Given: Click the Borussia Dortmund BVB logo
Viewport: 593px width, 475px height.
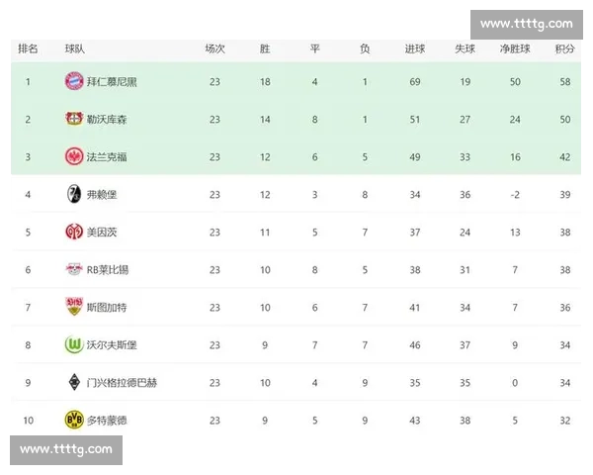Looking at the screenshot, I should point(73,420).
